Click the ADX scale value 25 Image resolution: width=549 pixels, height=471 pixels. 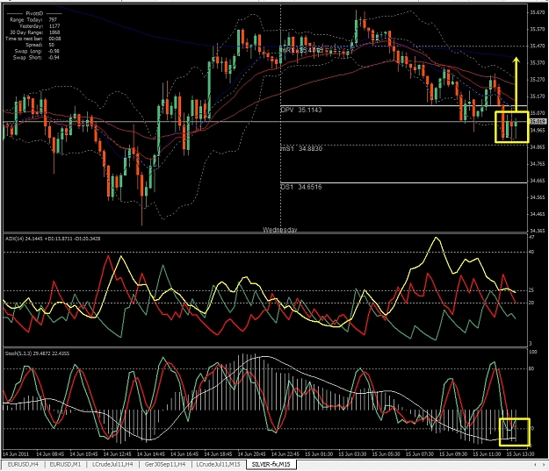(531, 290)
